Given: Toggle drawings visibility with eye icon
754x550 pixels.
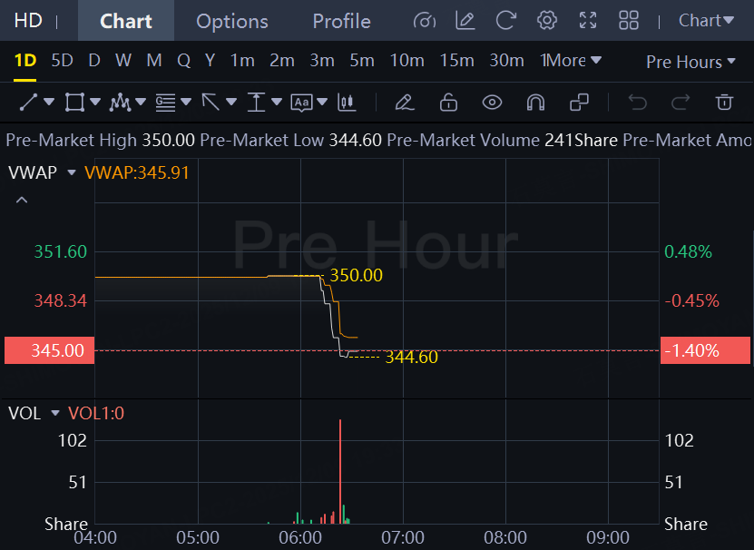Looking at the screenshot, I should pos(492,102).
